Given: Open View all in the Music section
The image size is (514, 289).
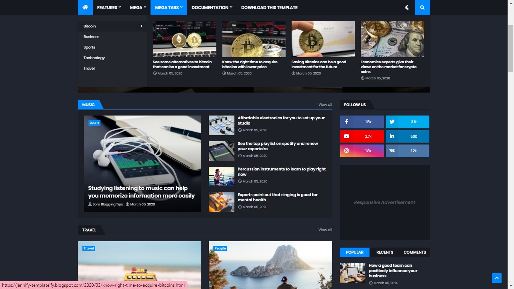Looking at the screenshot, I should tap(325, 104).
